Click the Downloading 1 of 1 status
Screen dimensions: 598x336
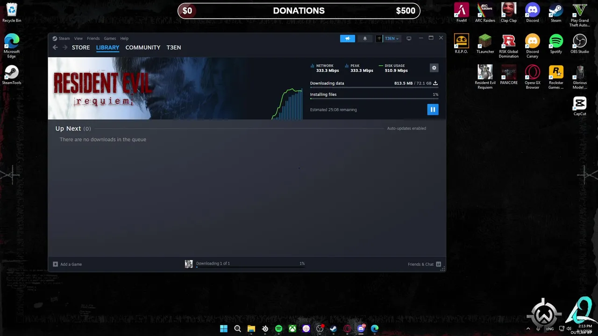click(213, 263)
